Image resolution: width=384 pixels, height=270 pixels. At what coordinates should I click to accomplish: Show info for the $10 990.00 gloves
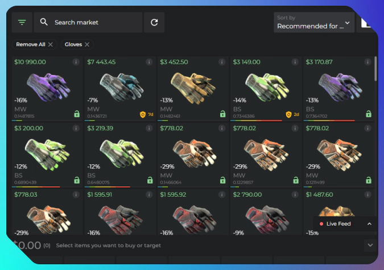pyautogui.click(x=76, y=62)
